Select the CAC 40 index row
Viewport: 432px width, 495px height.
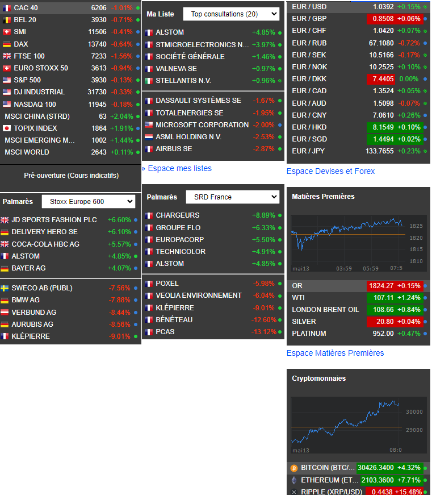click(26, 8)
